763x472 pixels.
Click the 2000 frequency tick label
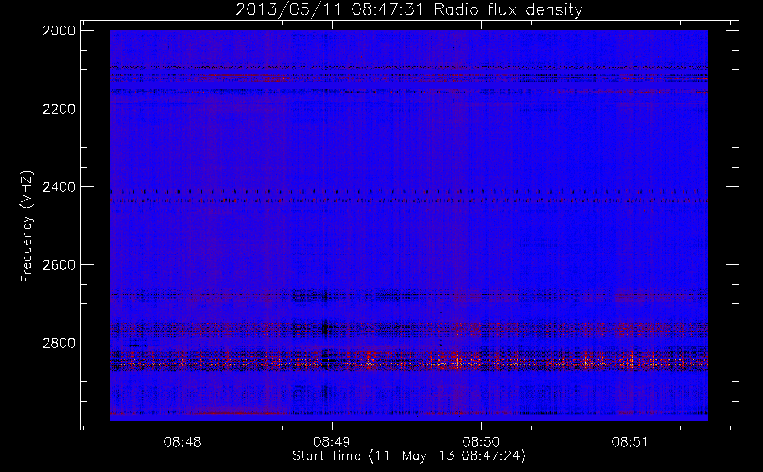[59, 31]
